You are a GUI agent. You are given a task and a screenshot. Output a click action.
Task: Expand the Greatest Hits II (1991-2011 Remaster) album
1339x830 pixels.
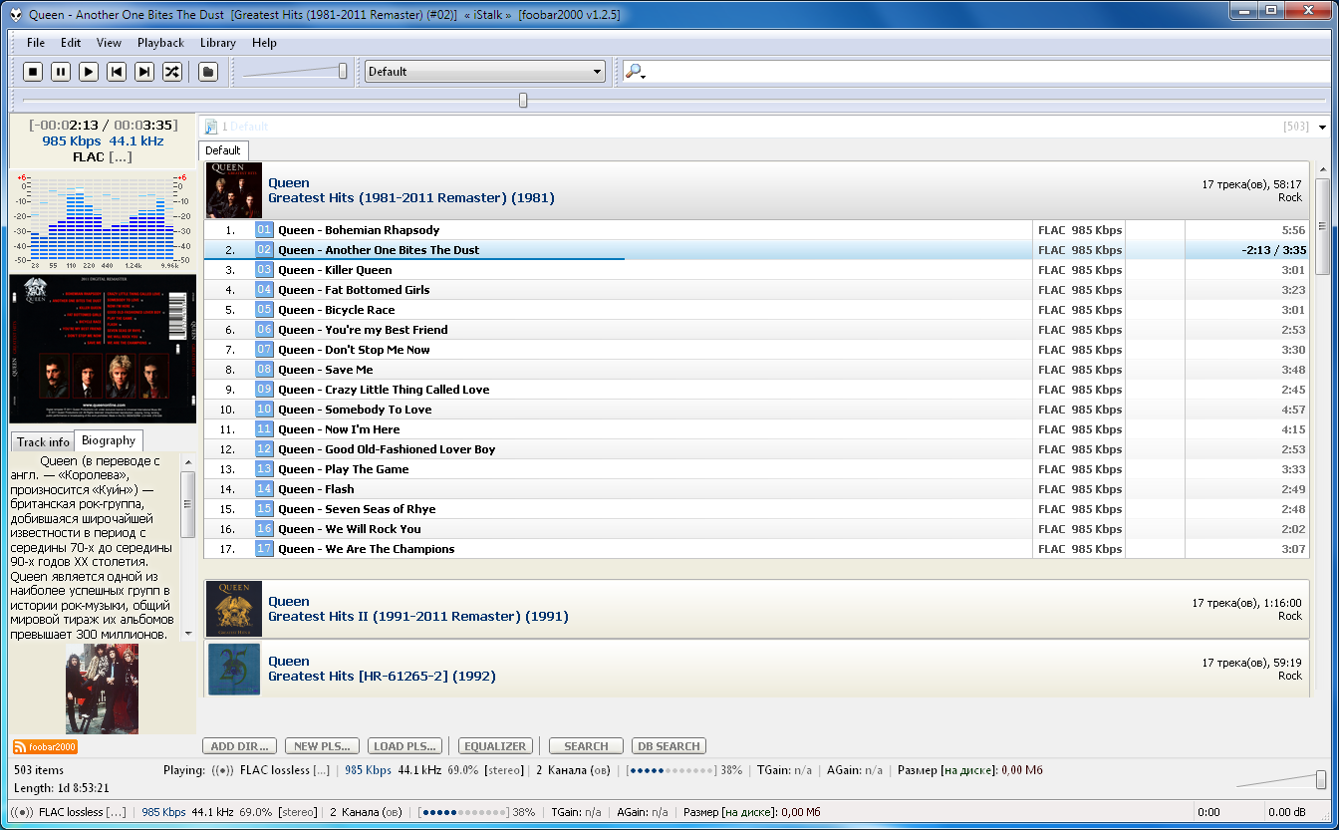756,609
